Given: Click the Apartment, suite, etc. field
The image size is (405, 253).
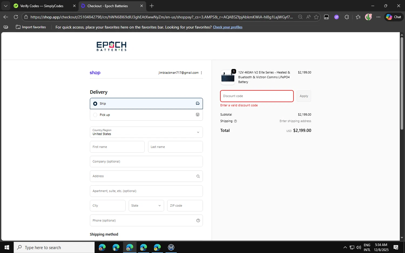Looking at the screenshot, I should click(146, 191).
